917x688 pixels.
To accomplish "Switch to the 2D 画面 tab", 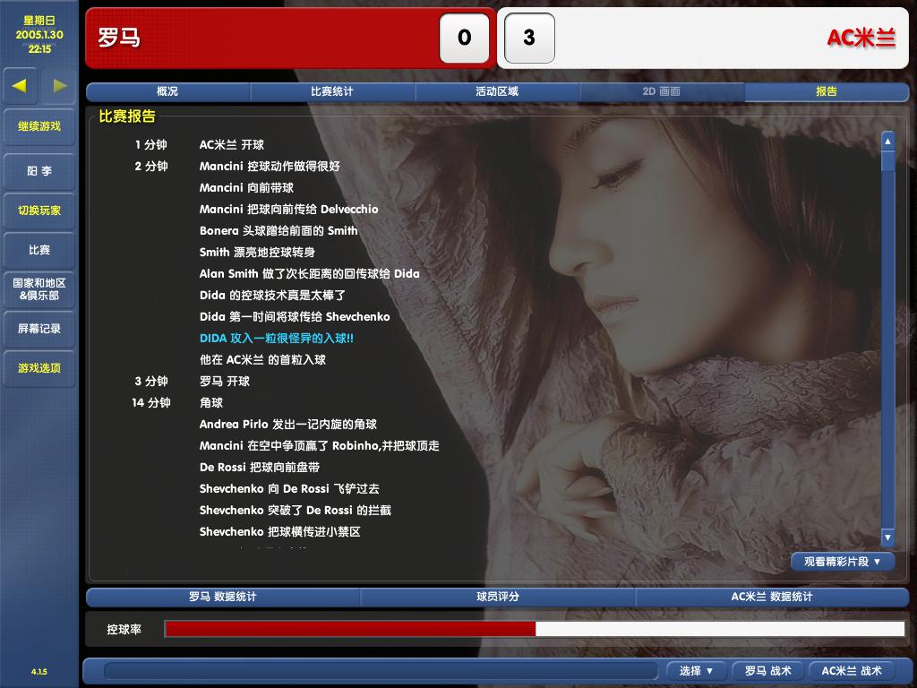I will coord(662,92).
